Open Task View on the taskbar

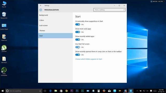click(45, 91)
